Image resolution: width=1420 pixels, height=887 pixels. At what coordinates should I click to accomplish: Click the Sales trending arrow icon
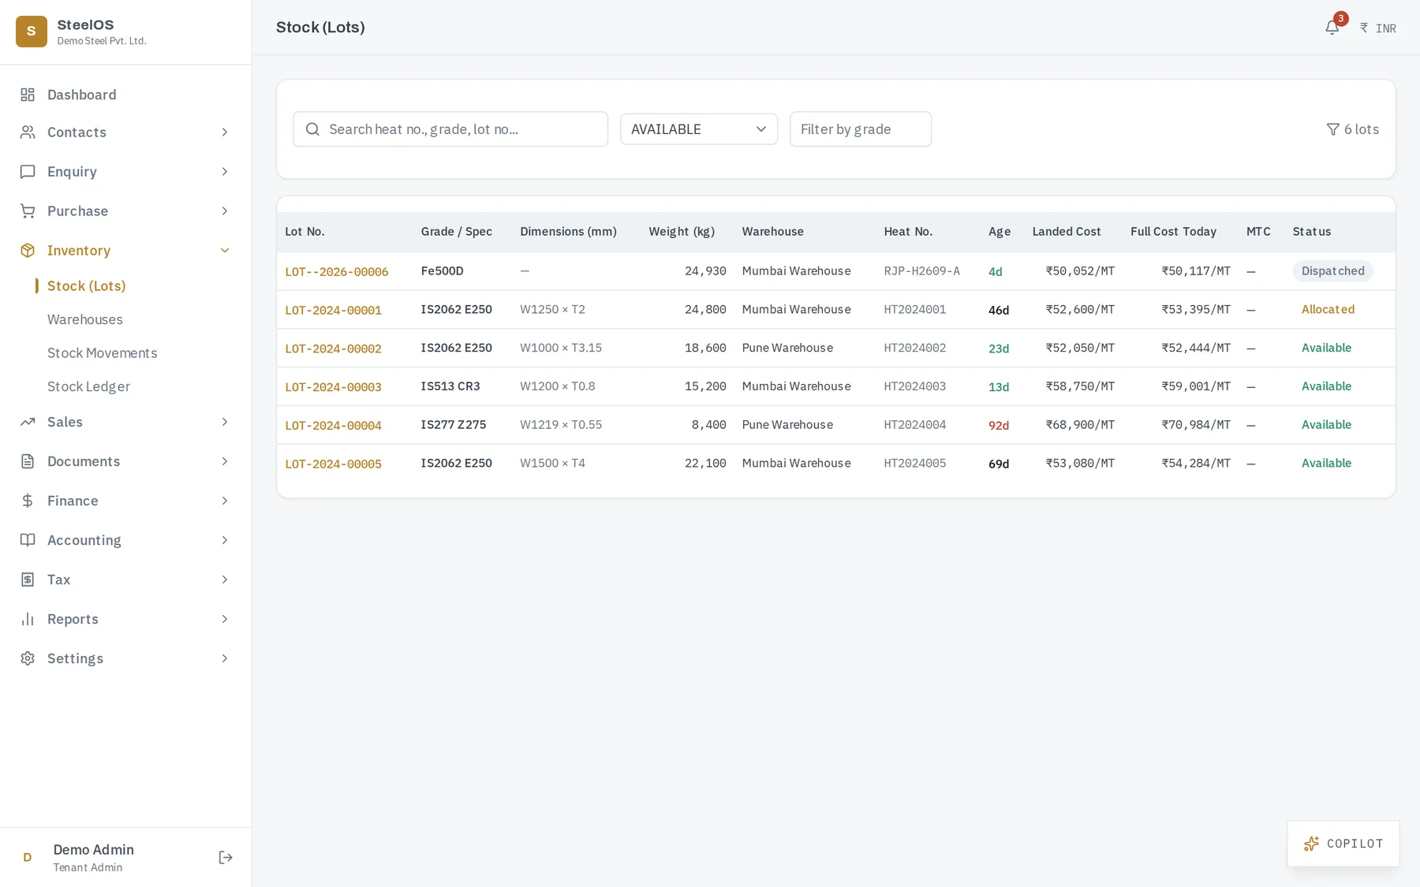coord(28,422)
